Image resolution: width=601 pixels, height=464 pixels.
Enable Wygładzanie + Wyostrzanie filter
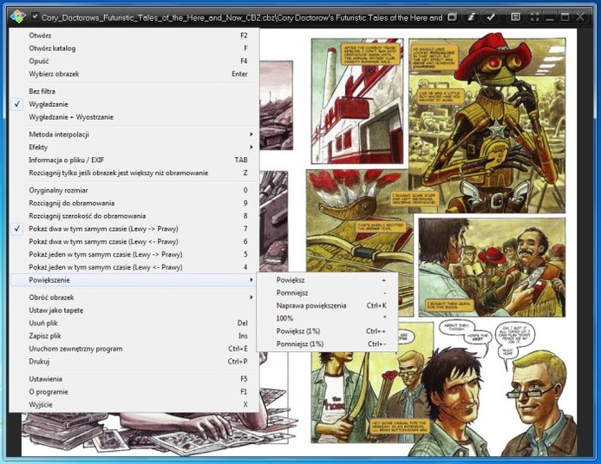(x=134, y=117)
